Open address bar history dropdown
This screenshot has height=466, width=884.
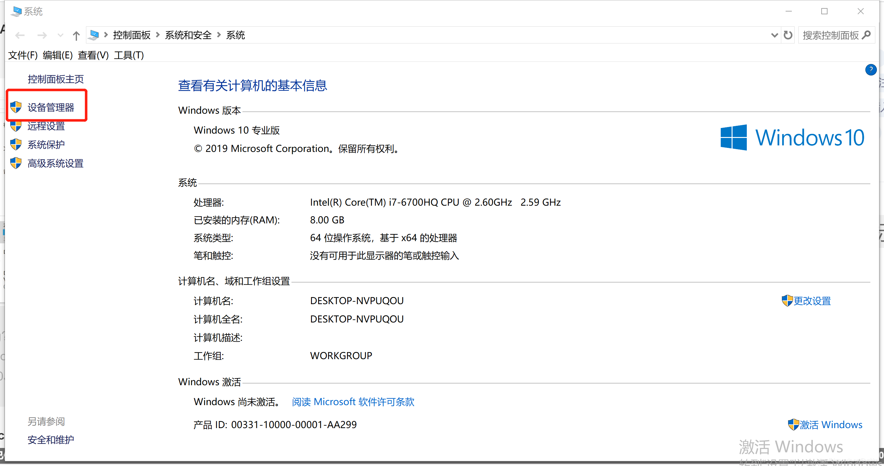tap(774, 35)
